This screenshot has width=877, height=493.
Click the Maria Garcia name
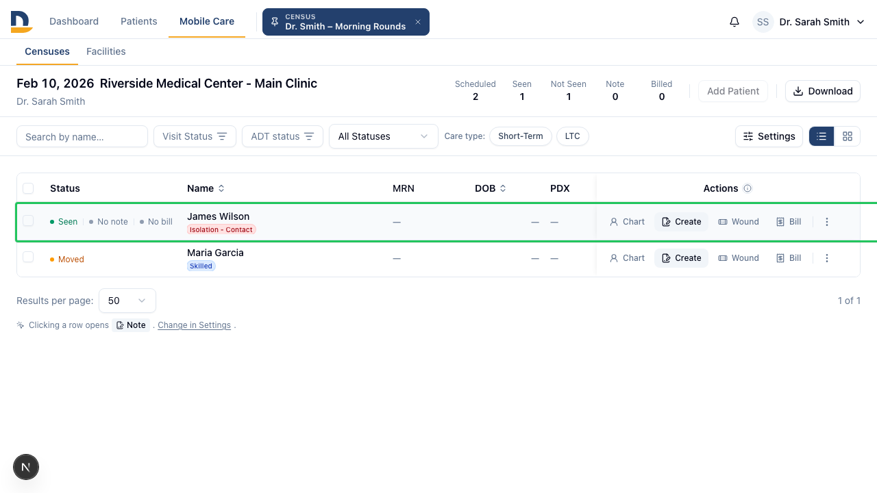pyautogui.click(x=215, y=253)
